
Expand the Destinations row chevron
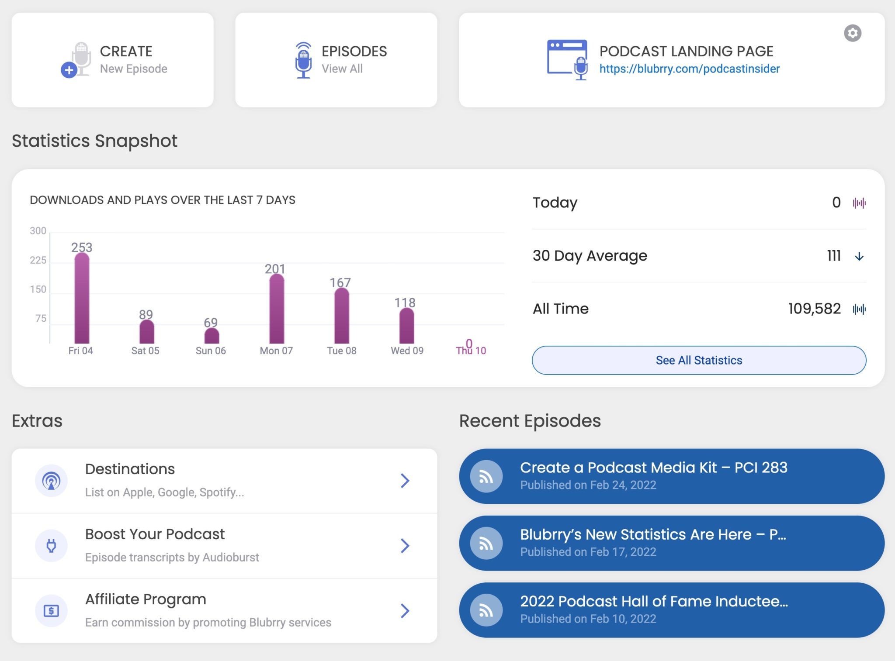pos(405,481)
